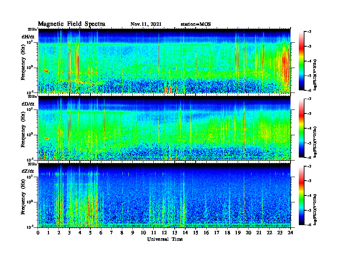Click the "-6" tick on dH/dt colorbar
This screenshot has width=346, height=267.
[309, 90]
